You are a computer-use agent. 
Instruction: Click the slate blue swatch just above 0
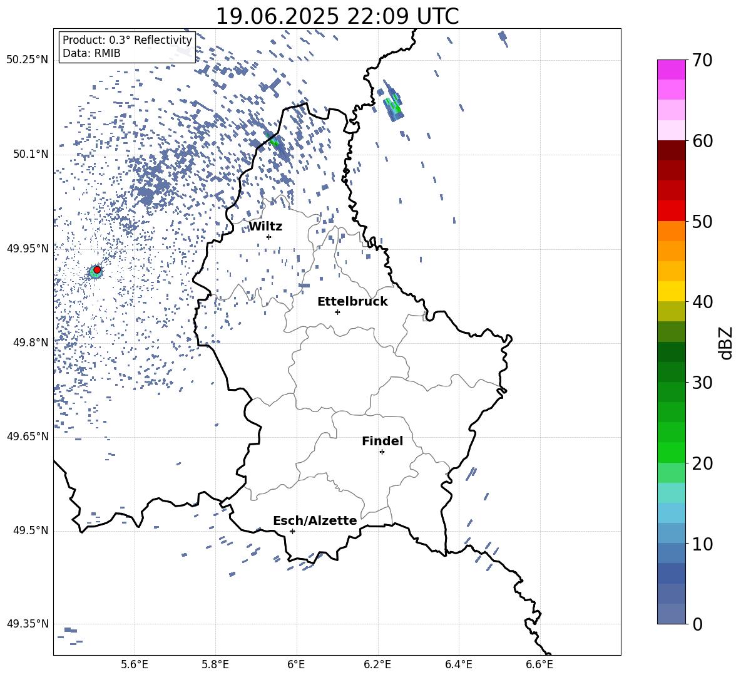[671, 614]
